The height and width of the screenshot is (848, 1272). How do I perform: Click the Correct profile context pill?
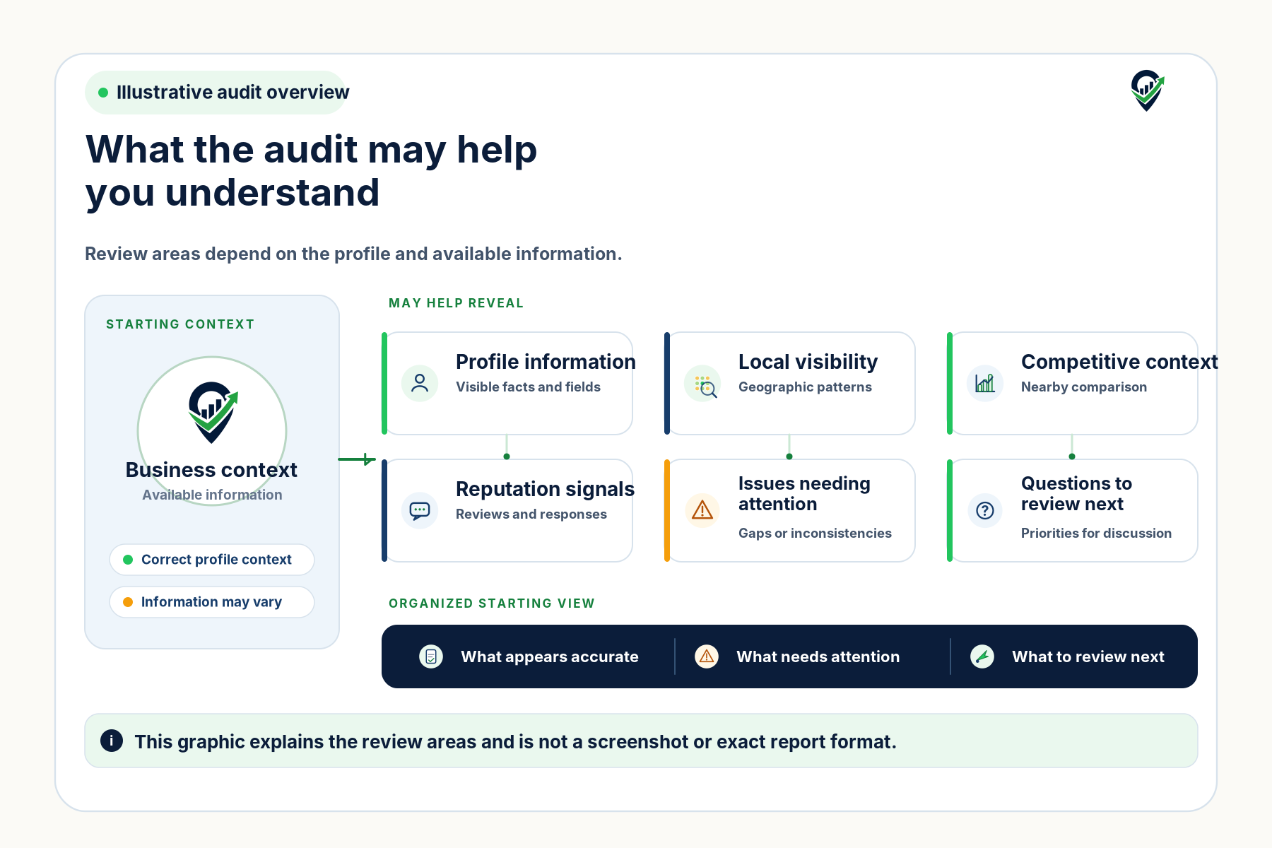(212, 560)
